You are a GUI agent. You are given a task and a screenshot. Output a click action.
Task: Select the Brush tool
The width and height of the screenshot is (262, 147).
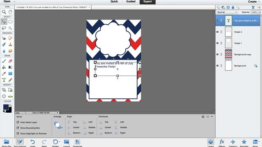pyautogui.click(x=4, y=61)
